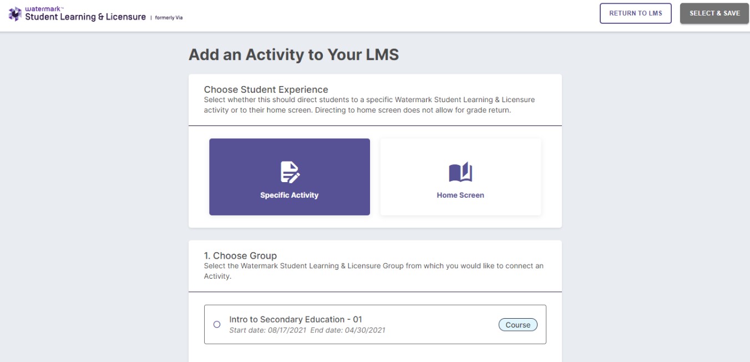The height and width of the screenshot is (362, 750).
Task: Click the 'Specific Activity' label text
Action: pos(290,195)
